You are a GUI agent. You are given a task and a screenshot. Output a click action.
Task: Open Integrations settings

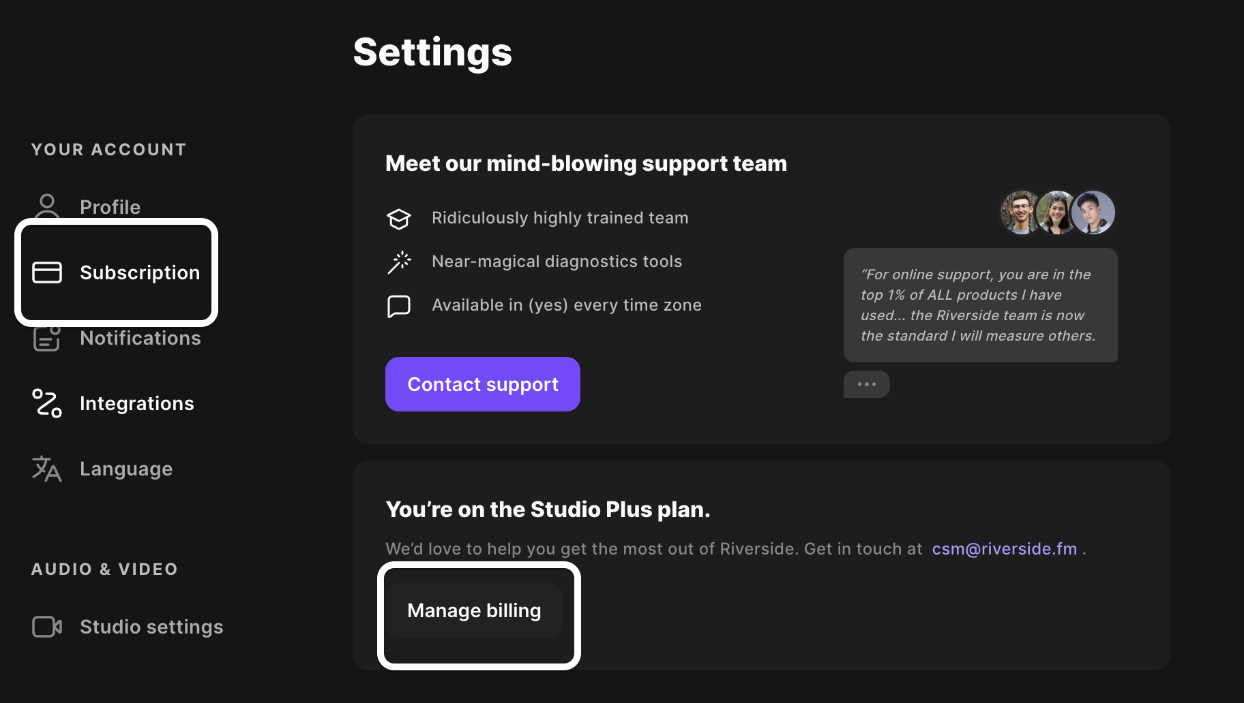pos(136,403)
